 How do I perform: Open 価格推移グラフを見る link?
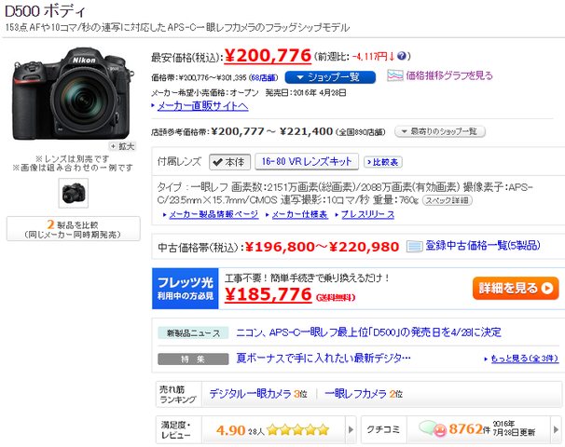[449, 75]
